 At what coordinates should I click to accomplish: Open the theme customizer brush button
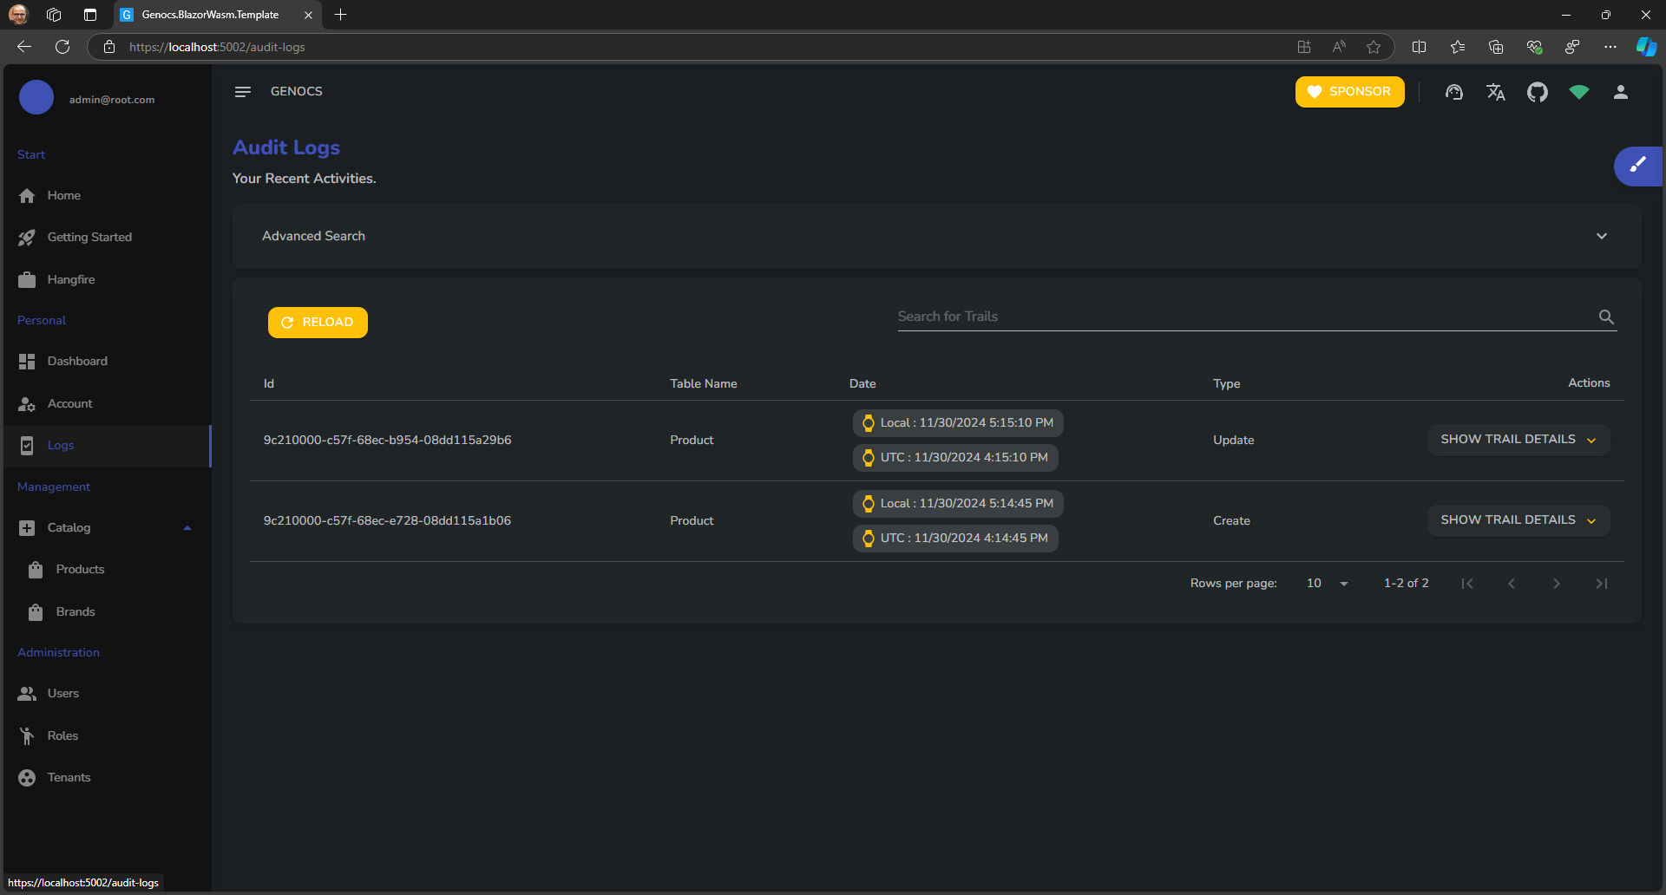pyautogui.click(x=1637, y=166)
